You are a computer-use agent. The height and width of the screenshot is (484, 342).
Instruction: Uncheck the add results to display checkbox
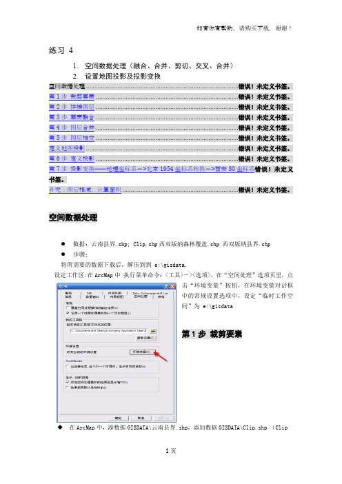click(x=68, y=382)
